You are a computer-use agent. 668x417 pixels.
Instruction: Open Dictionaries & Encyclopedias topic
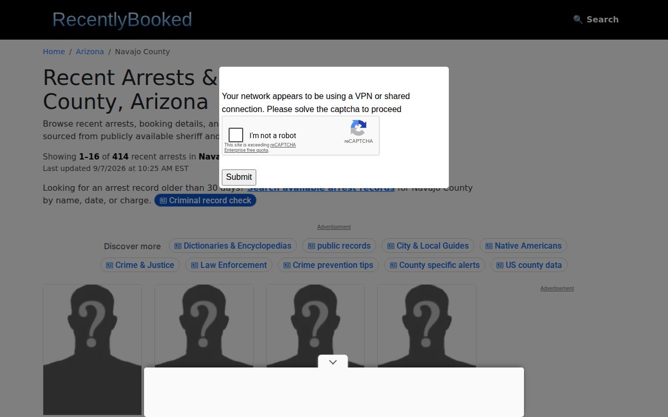point(233,246)
